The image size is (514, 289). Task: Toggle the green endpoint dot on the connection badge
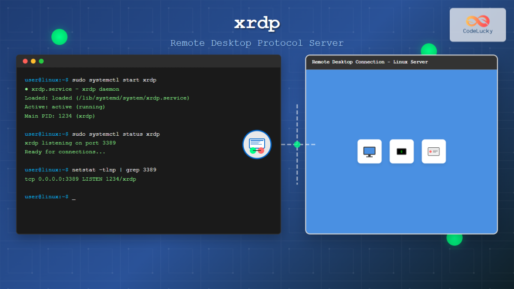point(253,150)
